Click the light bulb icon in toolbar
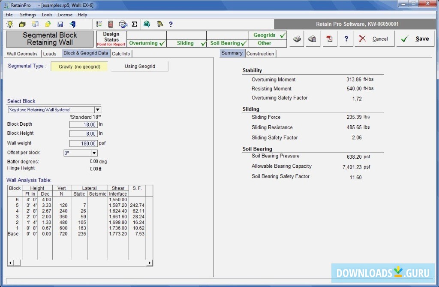The height and width of the screenshot is (287, 439). click(x=10, y=24)
